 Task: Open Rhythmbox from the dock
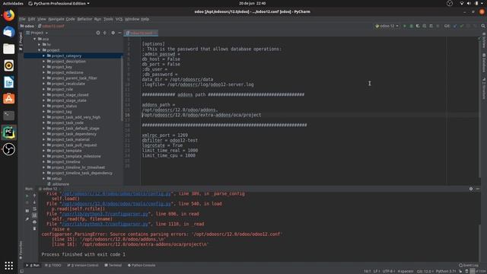click(8, 65)
